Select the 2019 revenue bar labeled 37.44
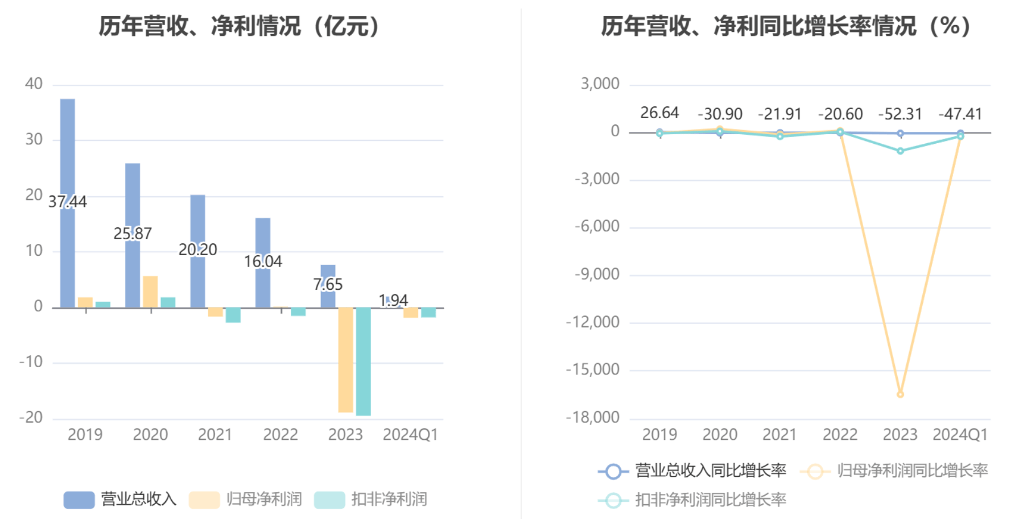Viewport: 1015px width, 520px height. 68,203
